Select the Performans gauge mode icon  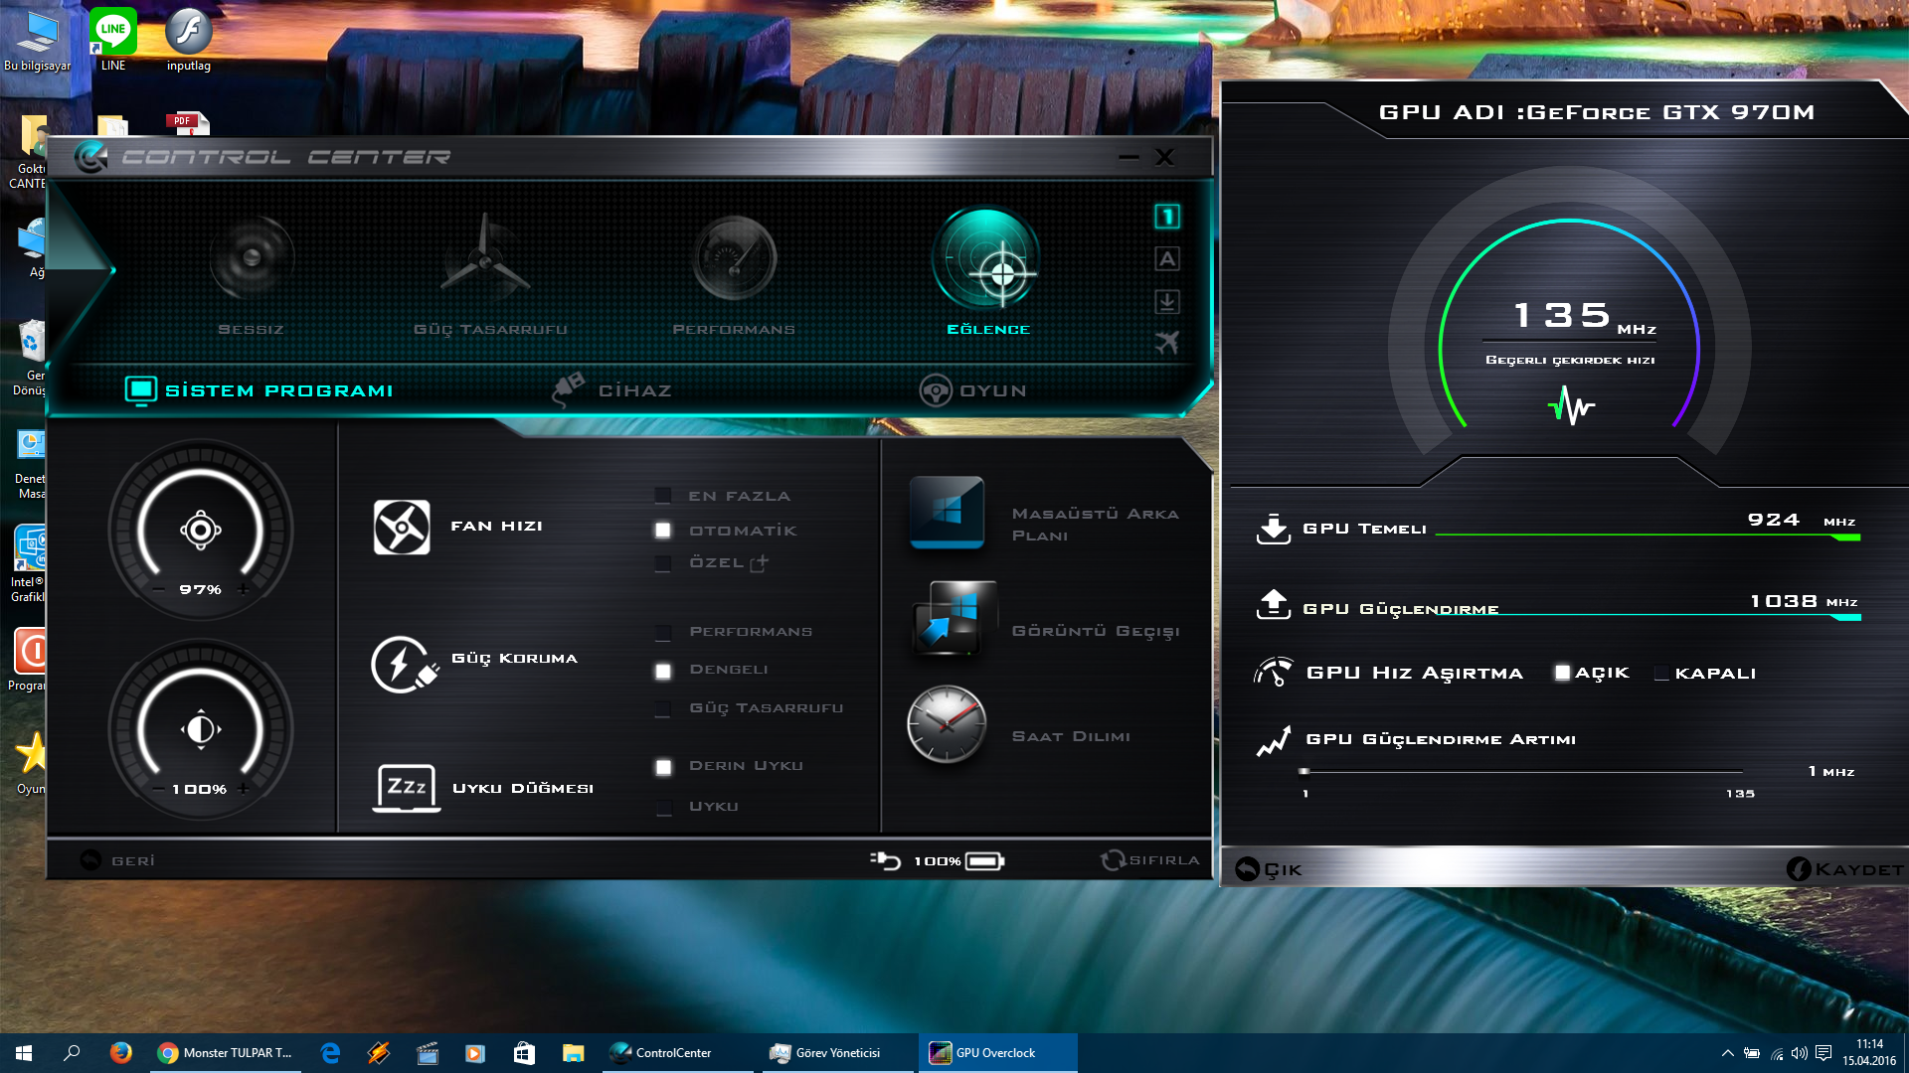(x=735, y=258)
